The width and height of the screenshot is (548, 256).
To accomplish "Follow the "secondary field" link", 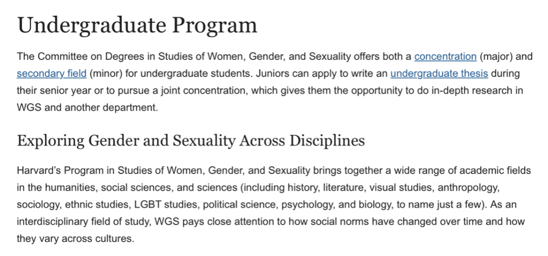I will coord(51,73).
